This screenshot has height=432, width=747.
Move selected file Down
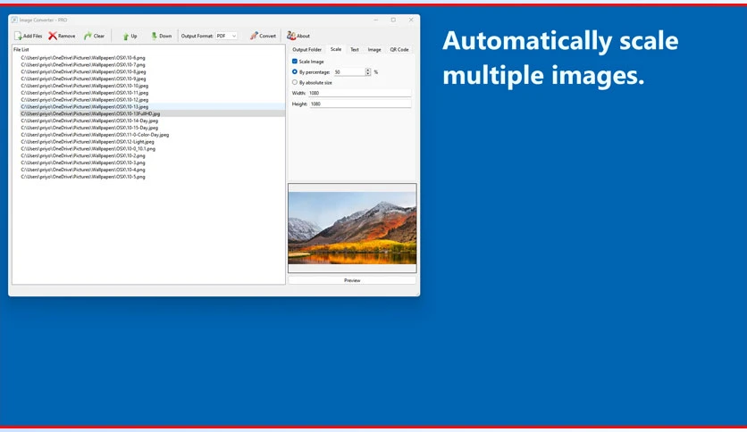[161, 36]
